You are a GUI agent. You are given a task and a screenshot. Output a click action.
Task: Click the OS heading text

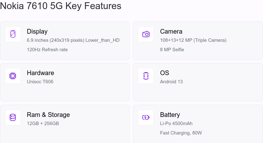pos(164,73)
